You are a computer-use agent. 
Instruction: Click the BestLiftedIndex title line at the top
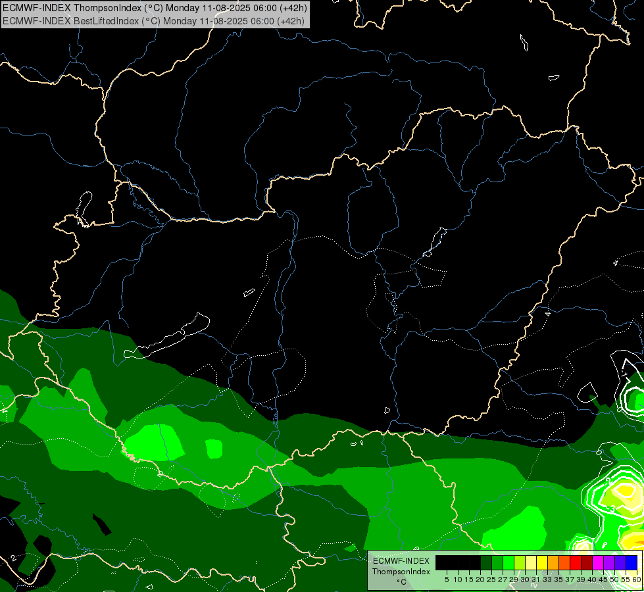(x=154, y=20)
